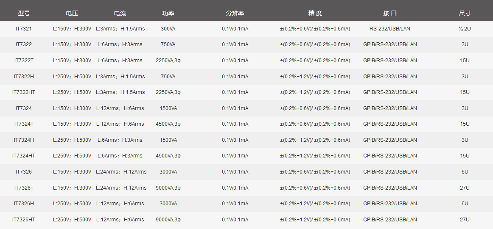Click 9000VA,3φ power in IT7326HT row
Screen dimensions: 493x229
[x=168, y=220]
